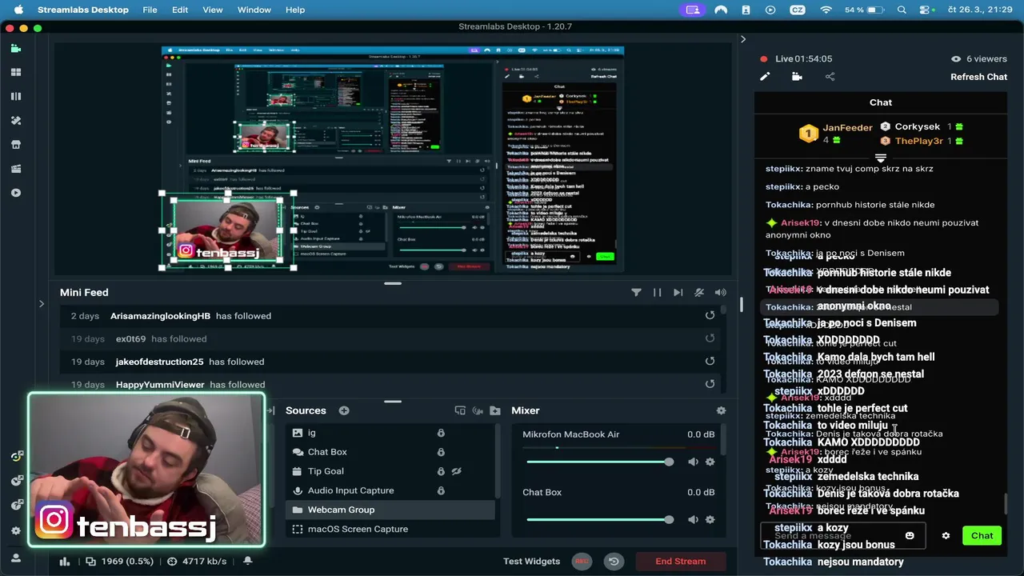
Task: Toggle lock on the ig source
Action: pos(440,433)
